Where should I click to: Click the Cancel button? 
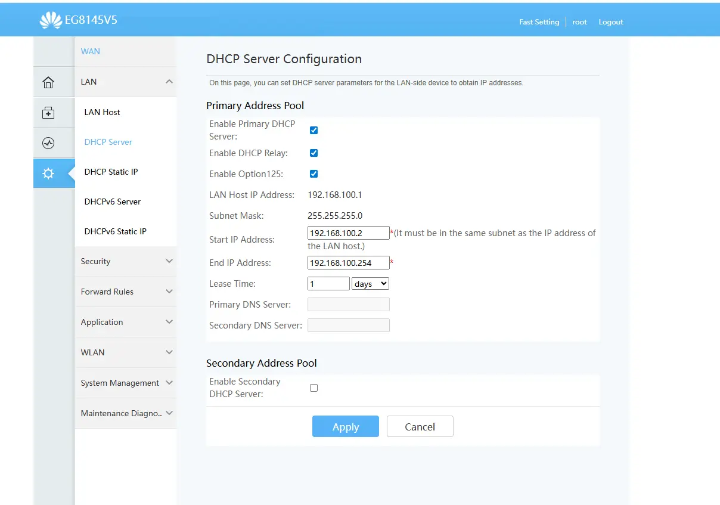(420, 426)
